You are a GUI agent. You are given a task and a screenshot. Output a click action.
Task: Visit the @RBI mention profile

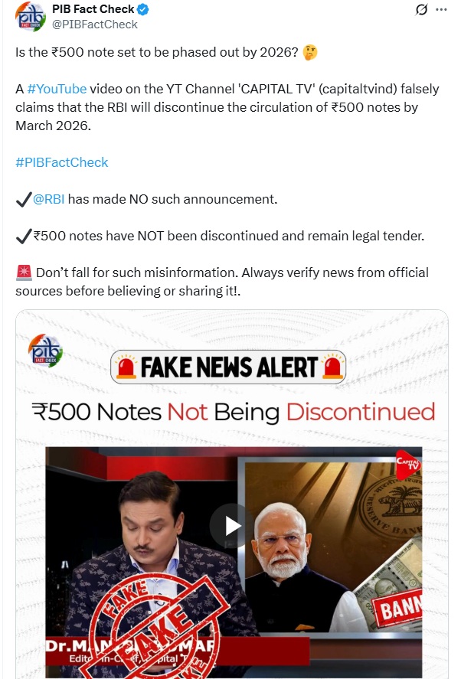(x=48, y=199)
